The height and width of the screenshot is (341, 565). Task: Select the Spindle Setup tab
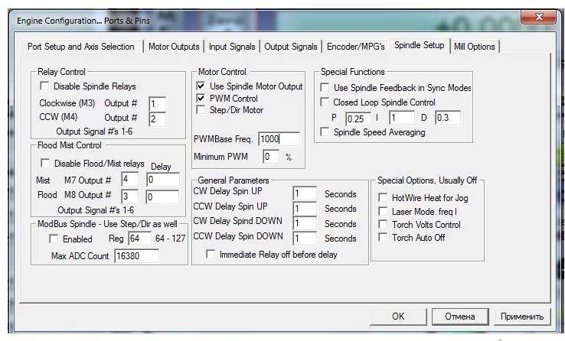(x=419, y=45)
